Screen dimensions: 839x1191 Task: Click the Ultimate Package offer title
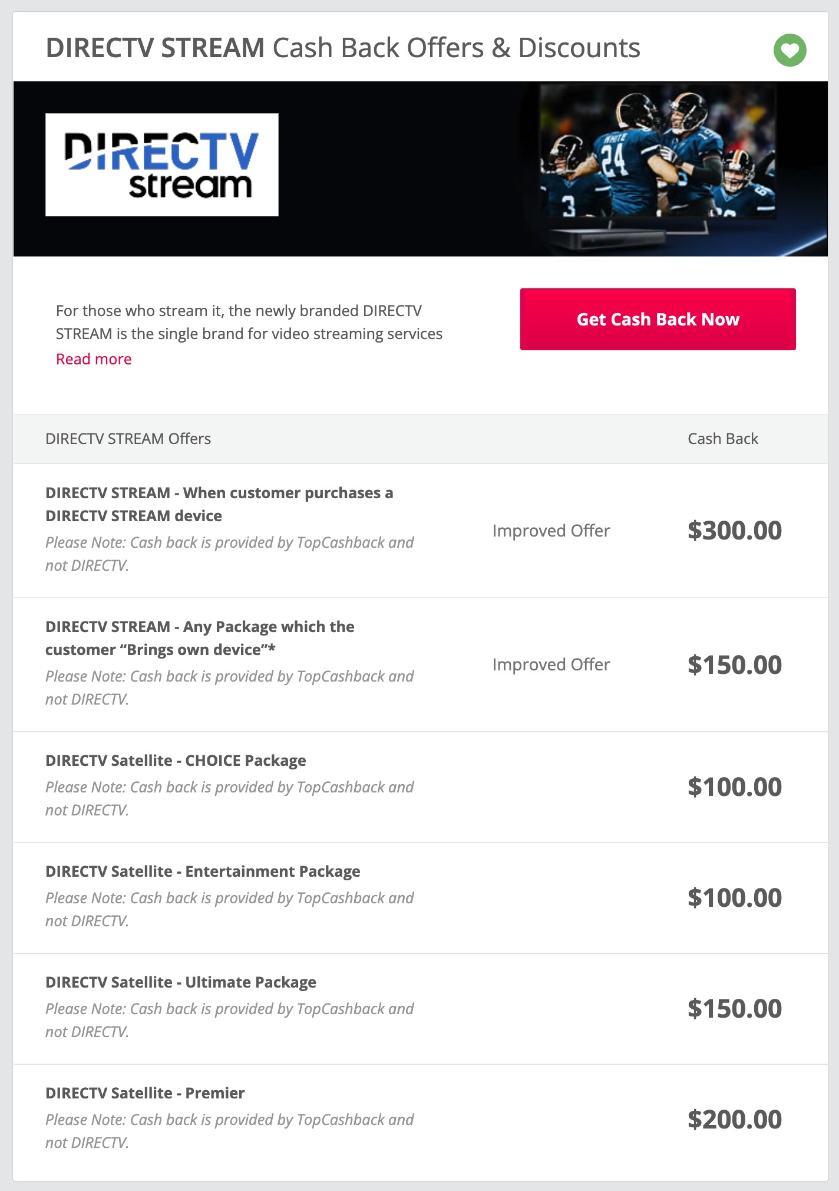click(181, 982)
